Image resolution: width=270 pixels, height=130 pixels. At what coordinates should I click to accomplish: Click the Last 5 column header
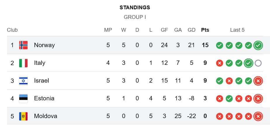[x=237, y=30]
